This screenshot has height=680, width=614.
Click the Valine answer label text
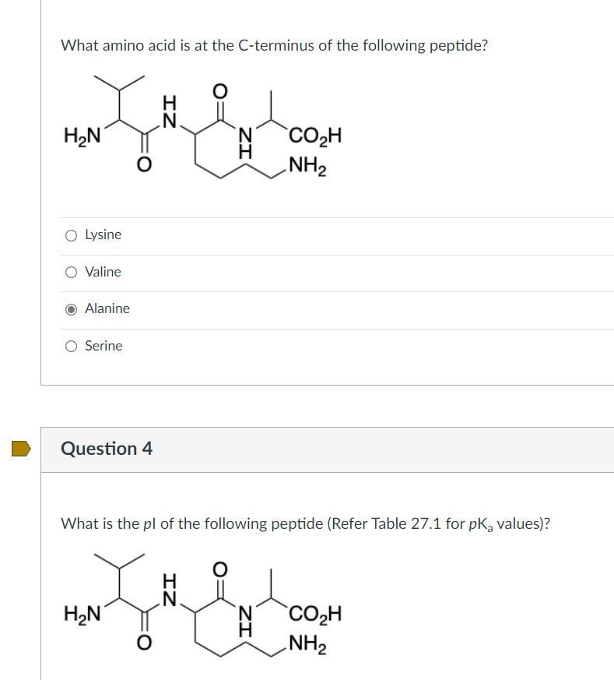pos(103,272)
